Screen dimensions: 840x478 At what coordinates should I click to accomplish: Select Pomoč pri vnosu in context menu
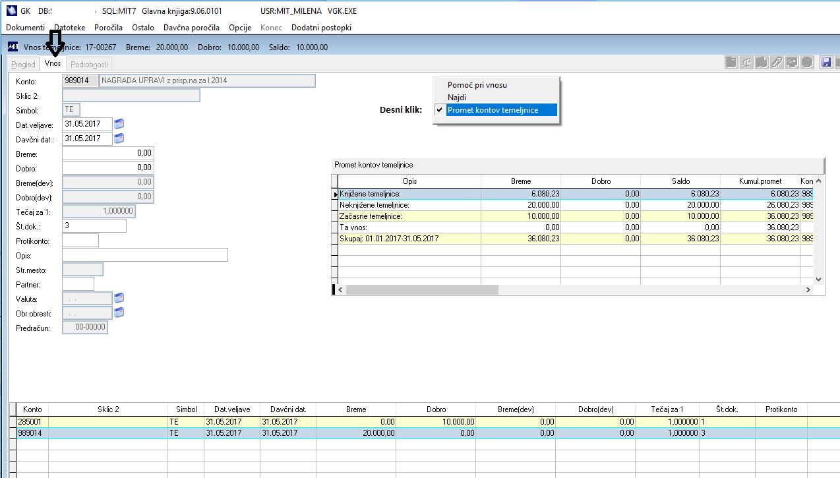[477, 85]
